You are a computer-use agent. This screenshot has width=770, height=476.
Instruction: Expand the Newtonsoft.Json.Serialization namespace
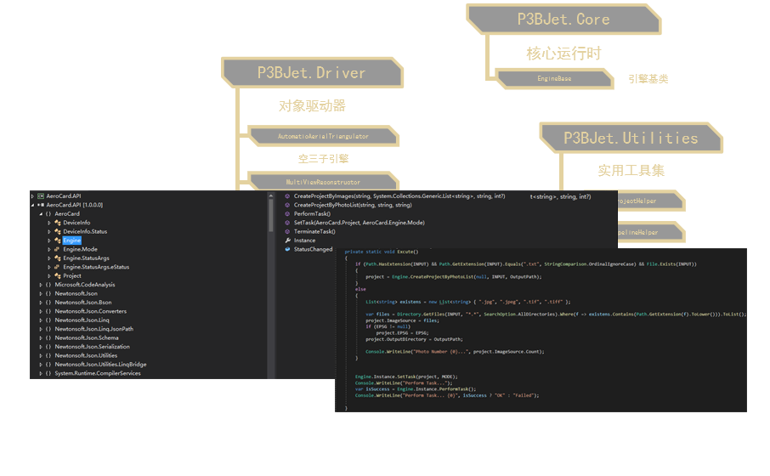(x=41, y=346)
